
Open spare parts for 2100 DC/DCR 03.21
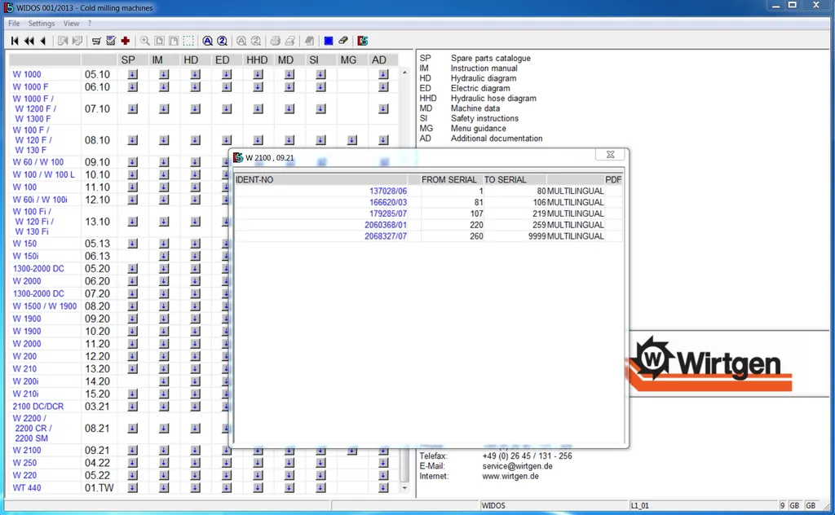(x=133, y=407)
